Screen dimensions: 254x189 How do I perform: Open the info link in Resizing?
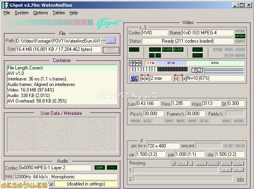coord(241,179)
